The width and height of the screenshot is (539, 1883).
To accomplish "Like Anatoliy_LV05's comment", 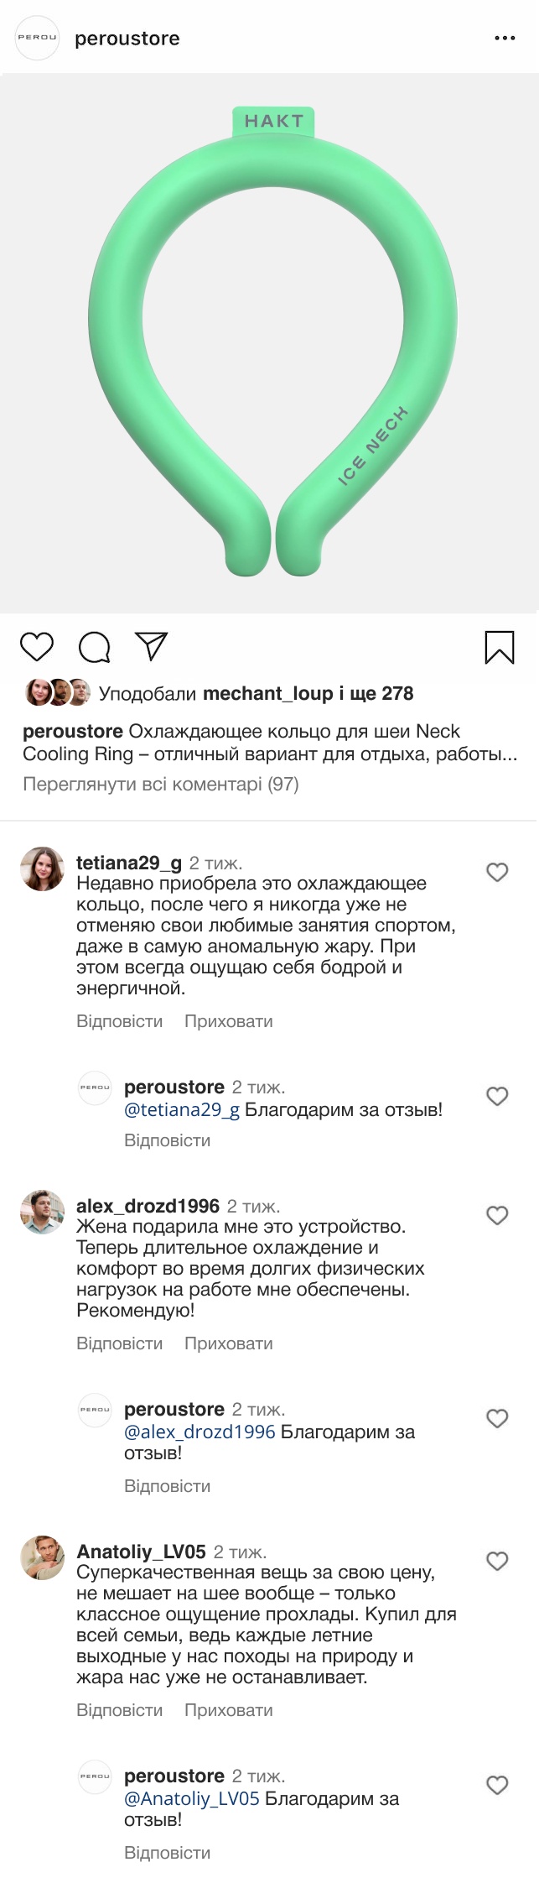I will [497, 1561].
